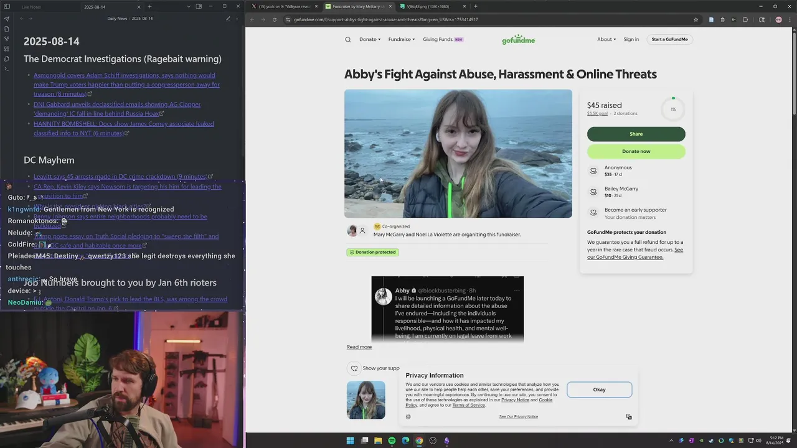The height and width of the screenshot is (448, 797).
Task: Open the Windows Start button
Action: 351,441
